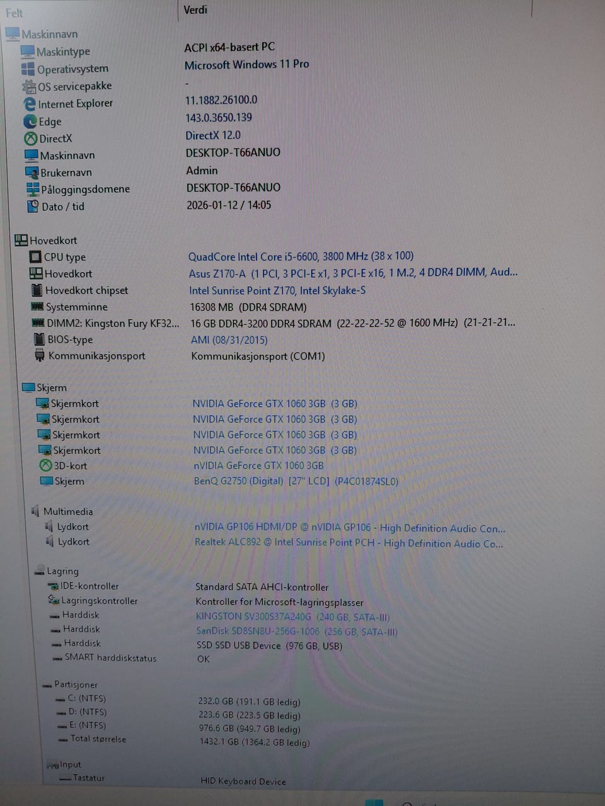Open the KINGSTON SV300S37A240G disk link
The image size is (605, 806).
(x=292, y=617)
